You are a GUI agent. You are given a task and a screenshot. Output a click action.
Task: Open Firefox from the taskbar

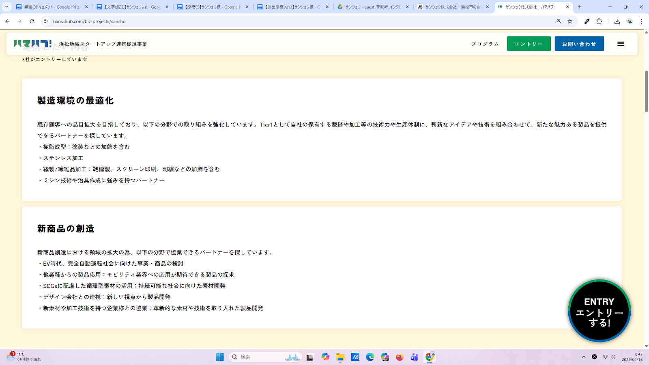point(400,357)
